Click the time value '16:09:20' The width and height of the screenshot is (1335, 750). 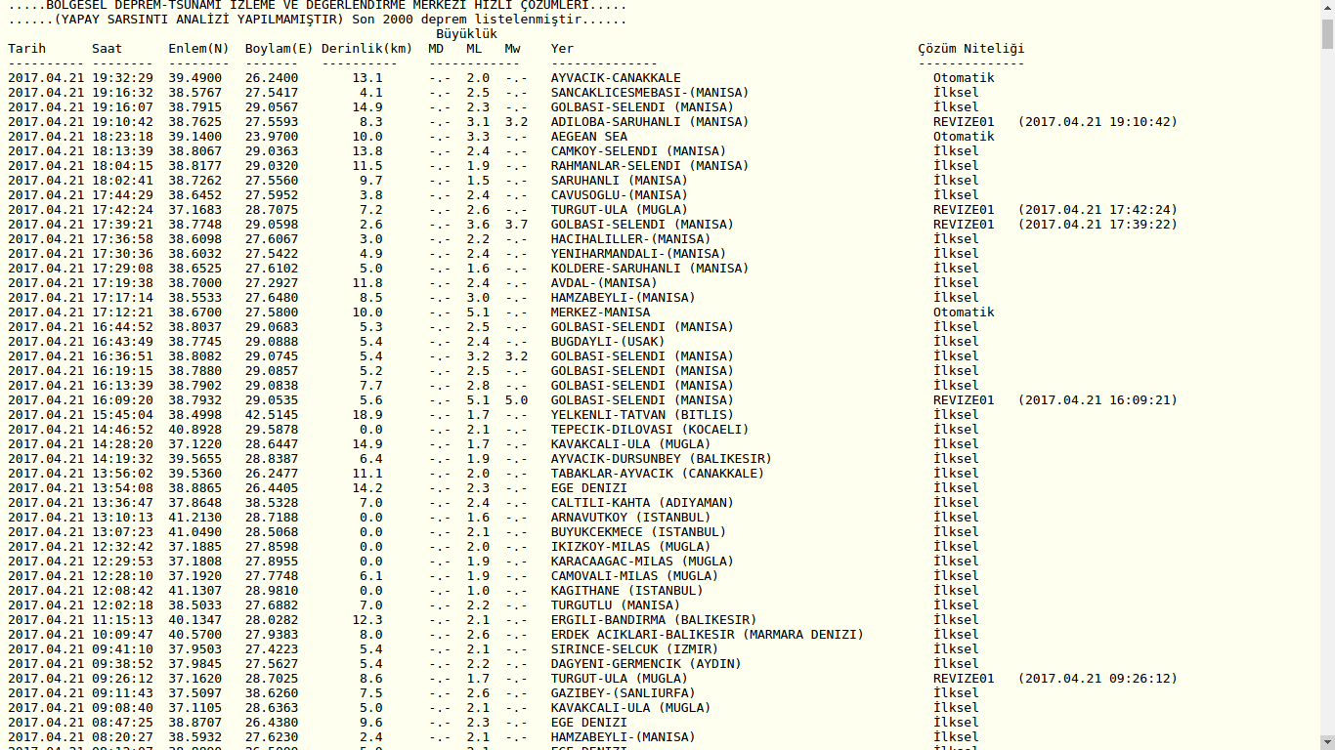click(x=122, y=400)
